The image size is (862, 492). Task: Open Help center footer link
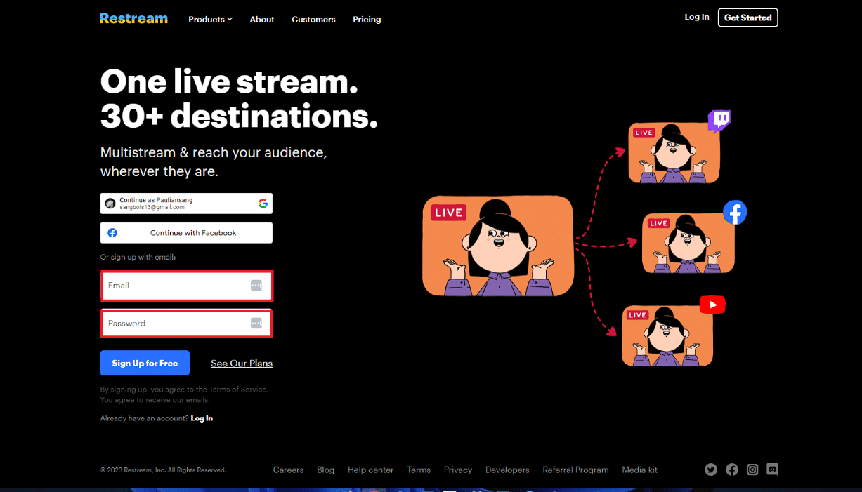point(371,470)
